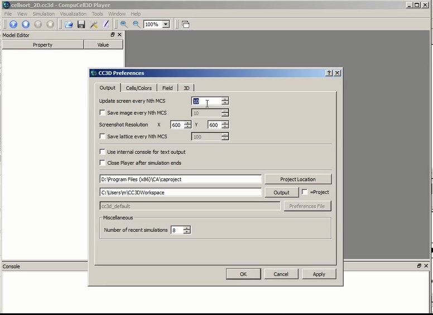Click the zoom in magnifier icon

[x=124, y=25]
